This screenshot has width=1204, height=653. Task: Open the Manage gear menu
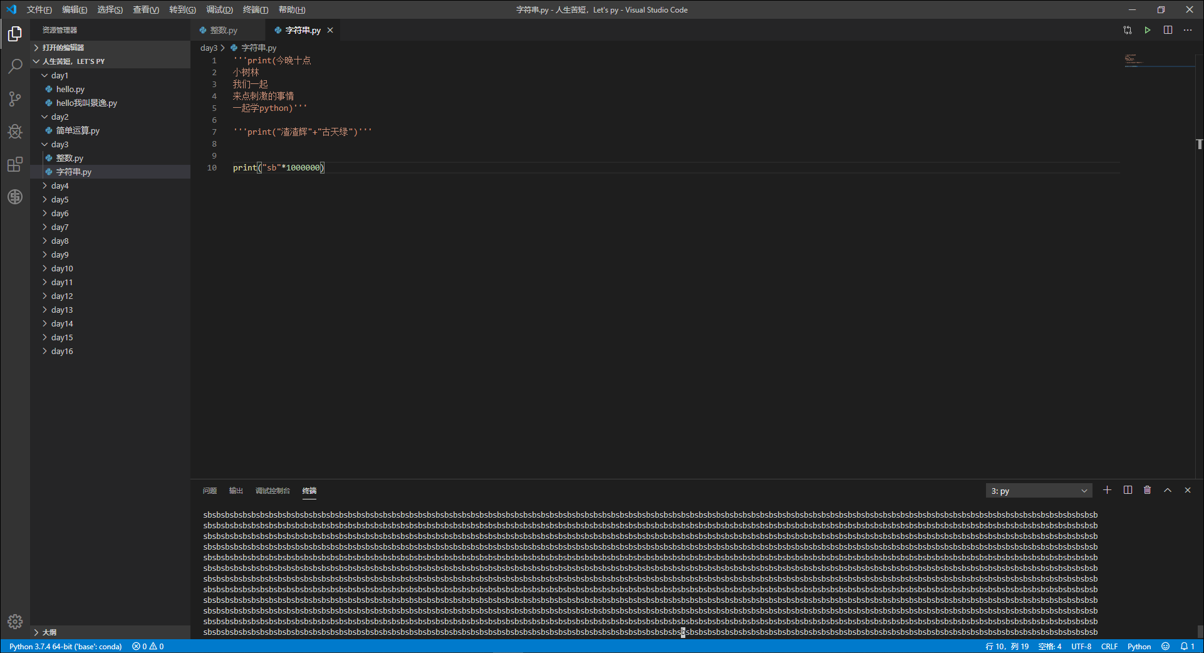point(15,621)
